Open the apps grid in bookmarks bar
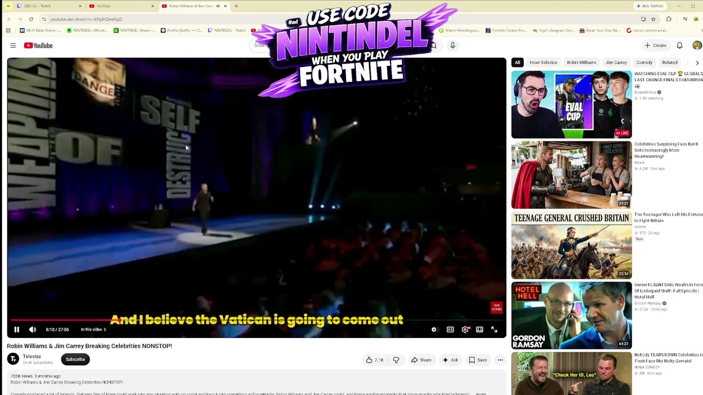The height and width of the screenshot is (395, 703). point(8,30)
